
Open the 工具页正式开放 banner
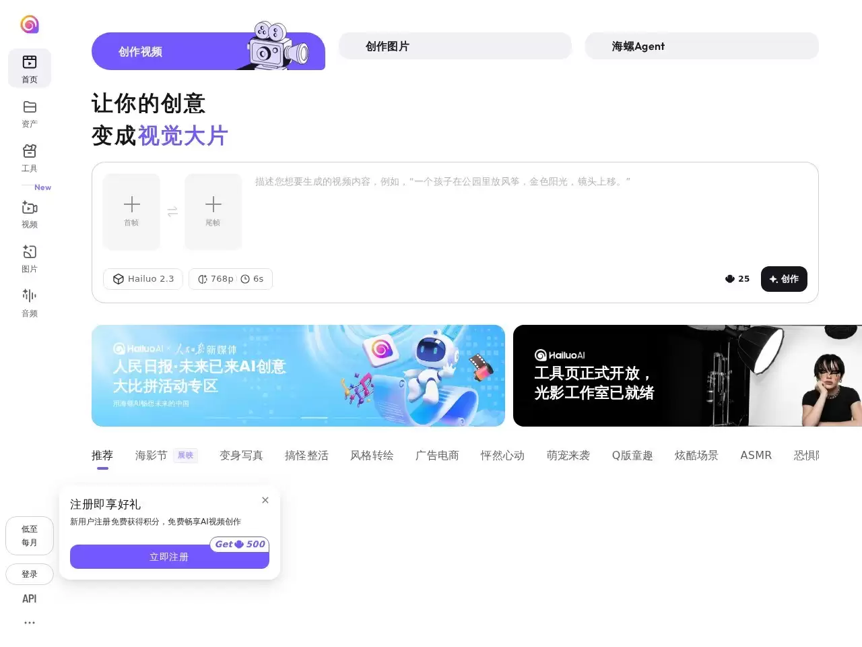[x=688, y=375]
